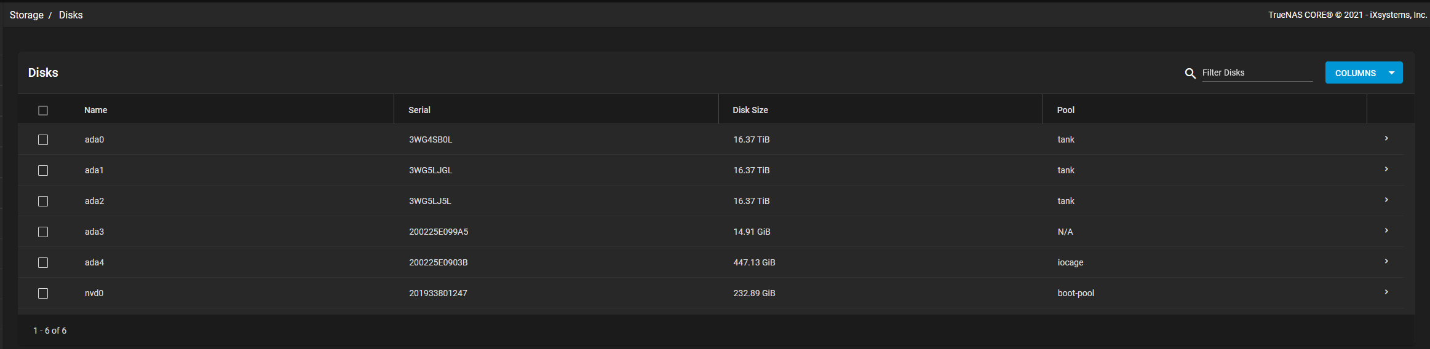Expand the ada0 disk row details
Image resolution: width=1430 pixels, height=349 pixels.
click(1386, 139)
